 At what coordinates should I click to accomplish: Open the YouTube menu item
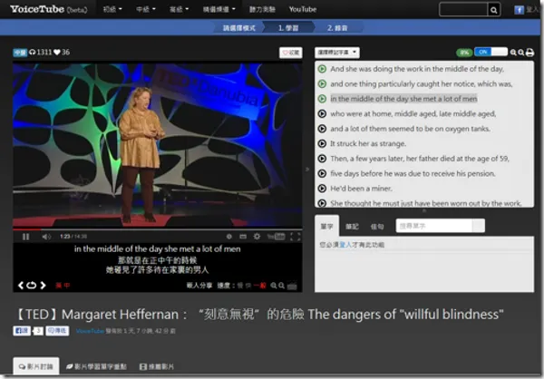(302, 9)
